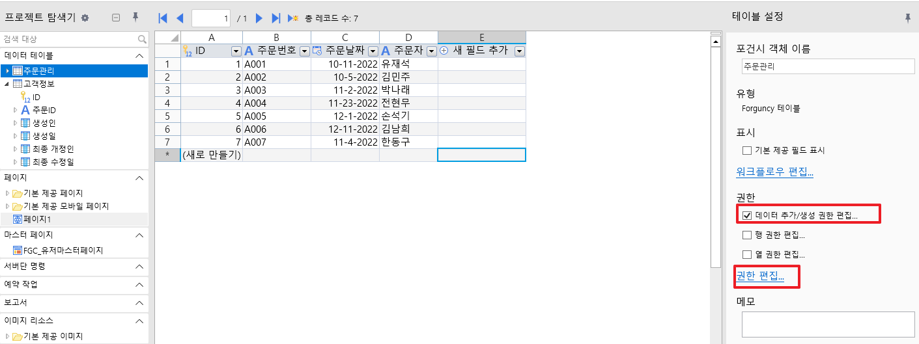Open the 주문번호 column dropdown
Image resolution: width=919 pixels, height=344 pixels.
304,51
